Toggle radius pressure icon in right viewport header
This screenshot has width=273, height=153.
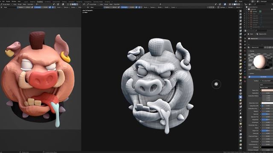pyautogui.click(x=119, y=8)
